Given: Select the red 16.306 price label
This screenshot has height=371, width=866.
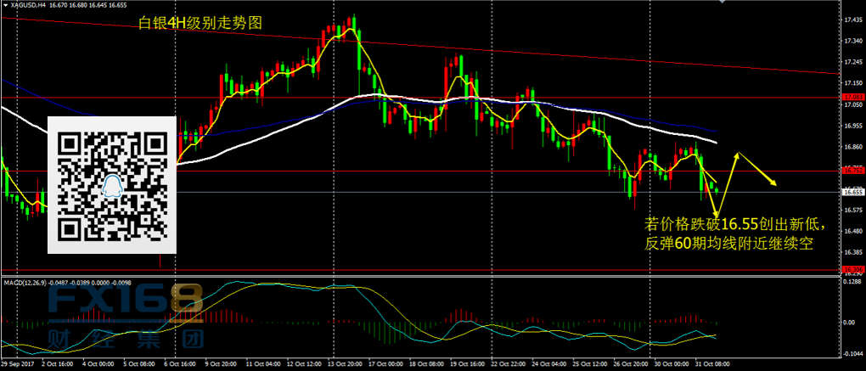Looking at the screenshot, I should click(852, 270).
